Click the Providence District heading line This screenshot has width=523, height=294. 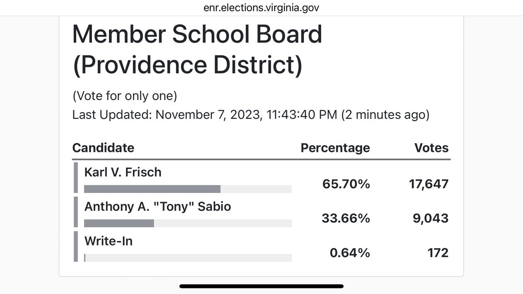[x=187, y=65]
